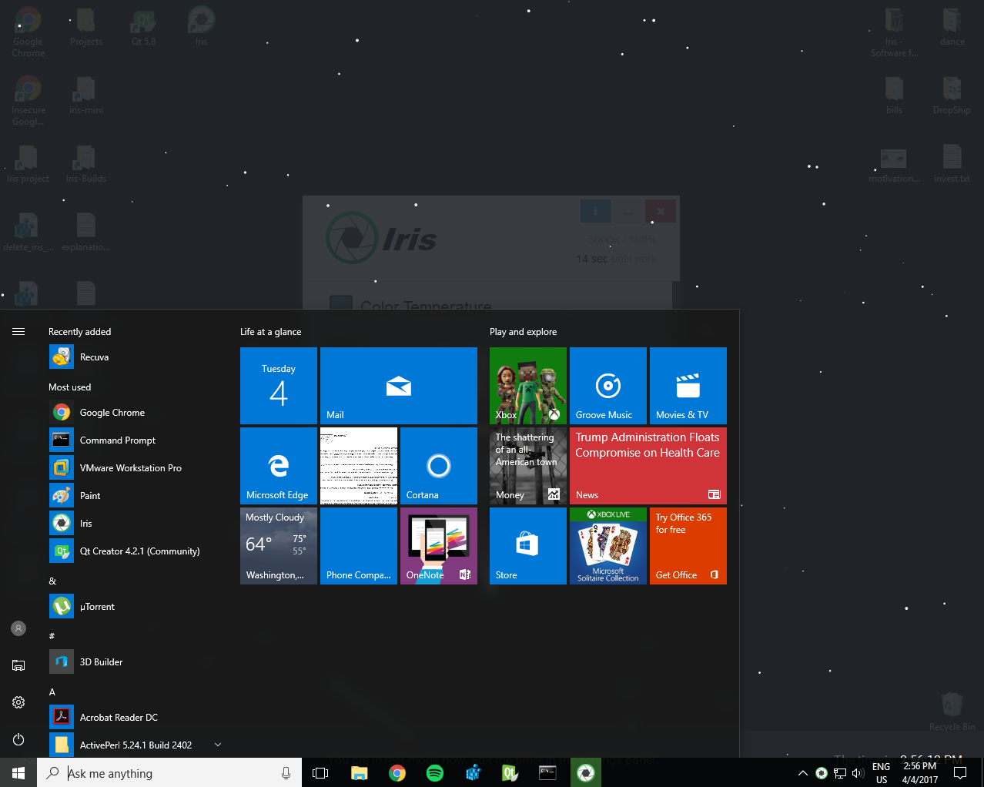Open the document thumbnail live tile
Viewport: 984px width, 787px height.
tap(359, 466)
